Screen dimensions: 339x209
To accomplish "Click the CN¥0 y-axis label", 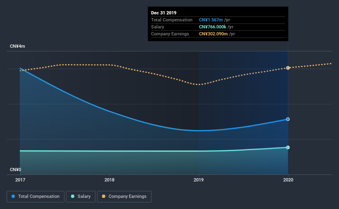I will click(16, 170).
